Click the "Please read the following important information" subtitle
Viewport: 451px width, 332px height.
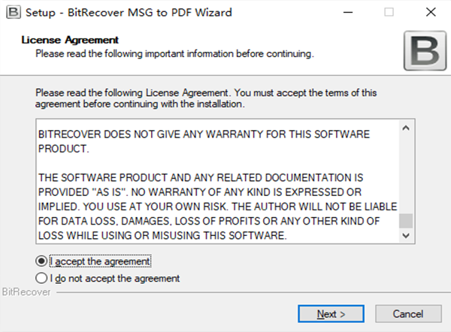tap(174, 54)
